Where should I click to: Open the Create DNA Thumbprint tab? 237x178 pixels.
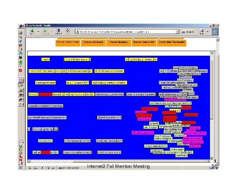click(x=171, y=43)
